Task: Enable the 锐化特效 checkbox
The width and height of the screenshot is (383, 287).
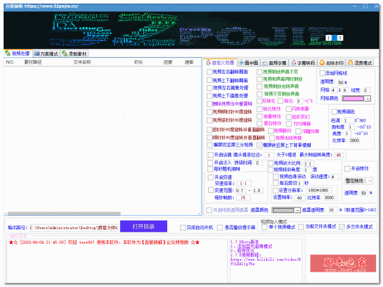Action: pyautogui.click(x=259, y=109)
